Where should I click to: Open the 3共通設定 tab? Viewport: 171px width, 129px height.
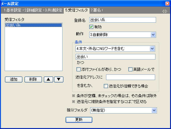point(53,10)
